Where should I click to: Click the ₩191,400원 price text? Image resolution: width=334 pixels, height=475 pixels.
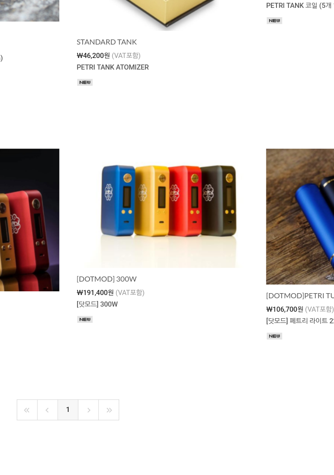(x=95, y=293)
